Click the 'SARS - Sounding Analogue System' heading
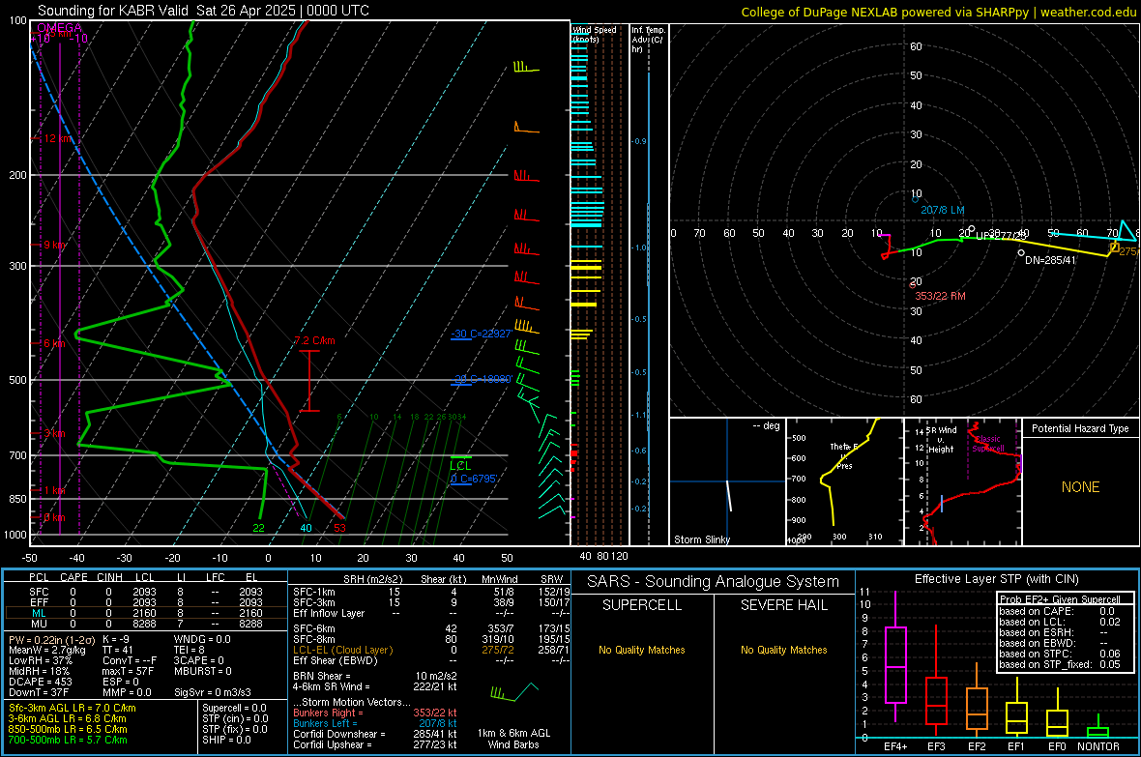The image size is (1141, 757). (x=714, y=582)
